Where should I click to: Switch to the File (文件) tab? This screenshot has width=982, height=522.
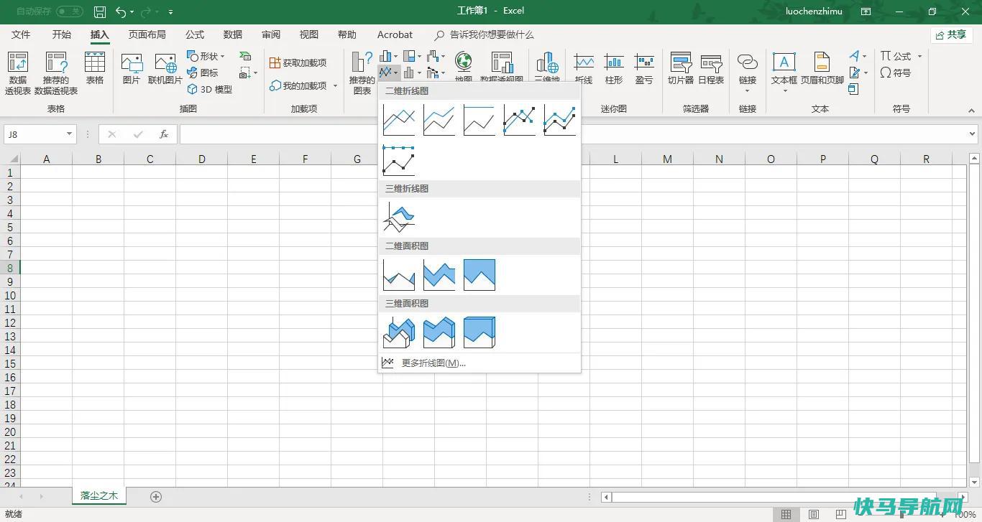[x=21, y=34]
